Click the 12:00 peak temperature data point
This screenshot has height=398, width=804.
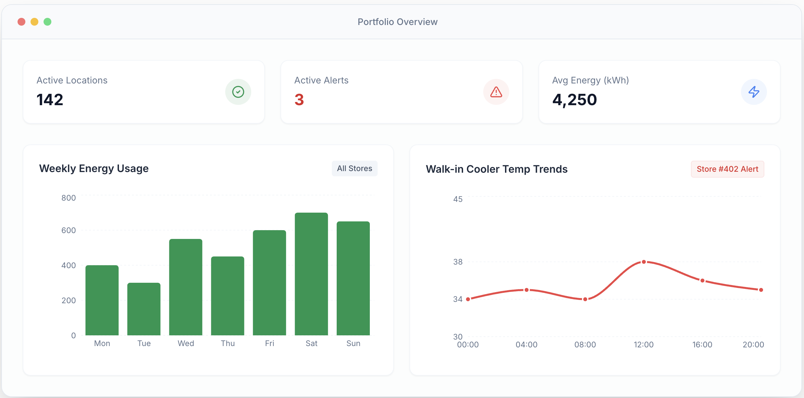(644, 262)
